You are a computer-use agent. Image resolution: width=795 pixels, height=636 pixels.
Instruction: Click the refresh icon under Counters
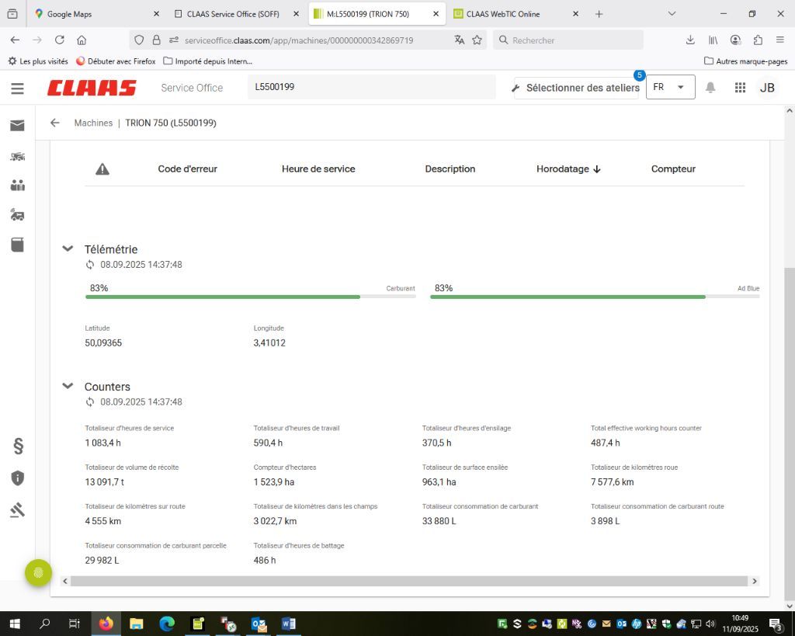(90, 402)
